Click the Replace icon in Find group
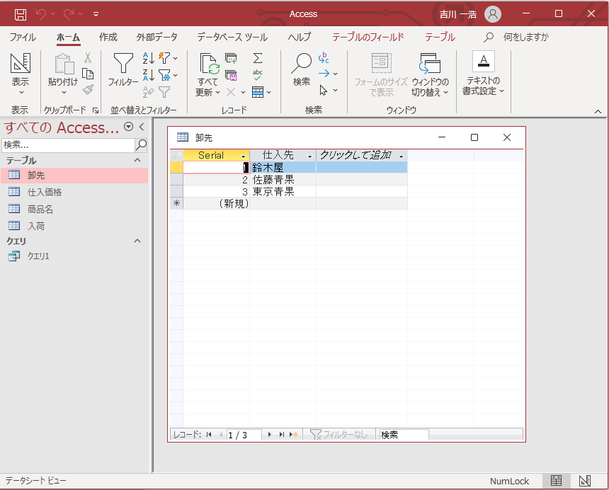Image resolution: width=609 pixels, height=490 pixels. (324, 57)
